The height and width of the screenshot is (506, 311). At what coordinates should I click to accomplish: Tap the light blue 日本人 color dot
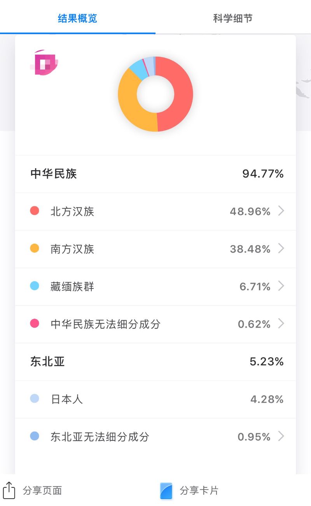(x=35, y=399)
